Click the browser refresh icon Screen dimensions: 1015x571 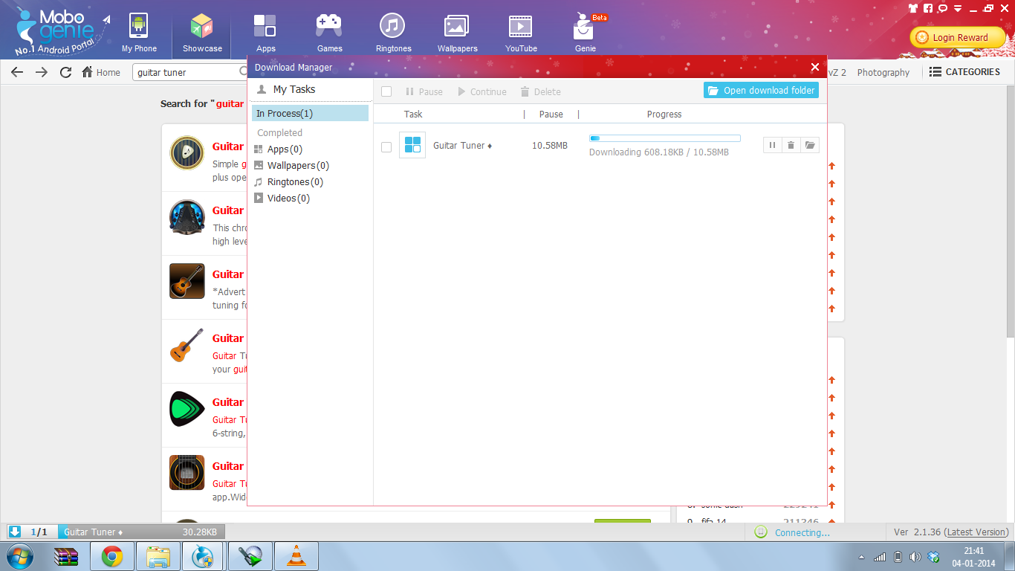pyautogui.click(x=65, y=72)
